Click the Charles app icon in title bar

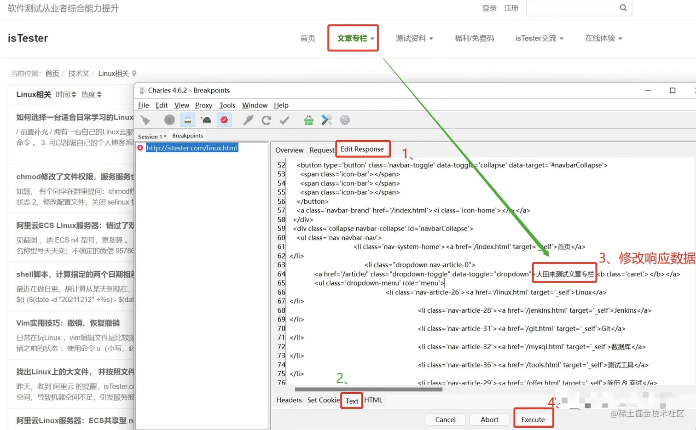[142, 91]
